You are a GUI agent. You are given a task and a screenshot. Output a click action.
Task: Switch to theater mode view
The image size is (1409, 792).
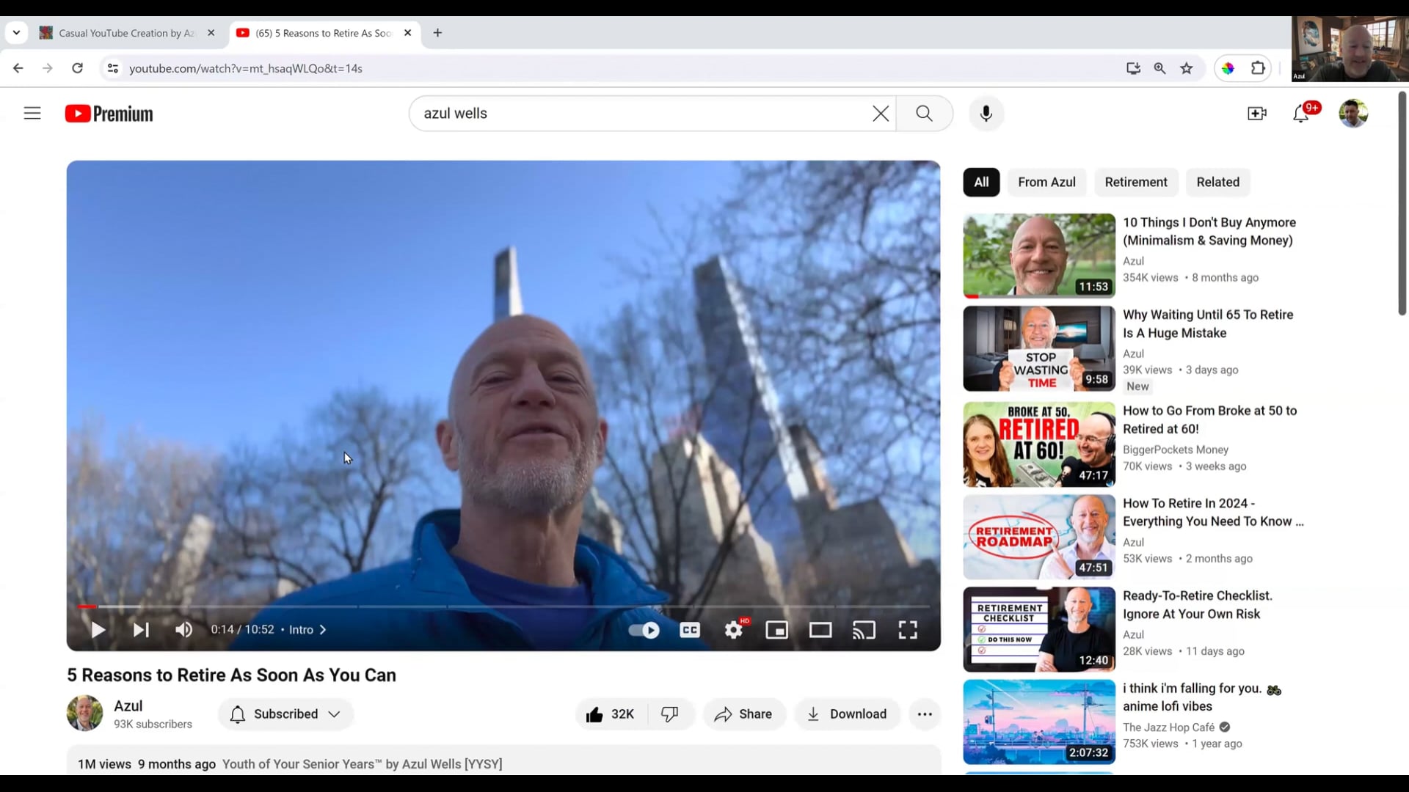click(x=820, y=630)
